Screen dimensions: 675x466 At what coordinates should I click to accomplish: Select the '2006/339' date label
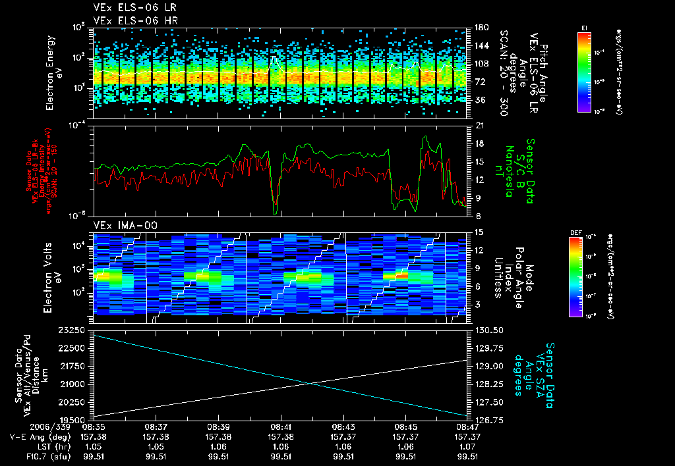[x=50, y=427]
